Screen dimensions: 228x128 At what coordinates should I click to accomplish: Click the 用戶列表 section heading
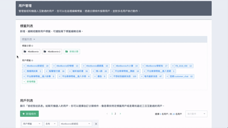(x=27, y=101)
